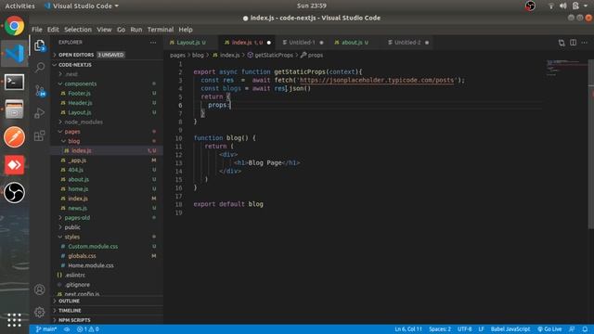Switch to the Untitled-2 tab
This screenshot has width=594, height=334.
point(407,43)
